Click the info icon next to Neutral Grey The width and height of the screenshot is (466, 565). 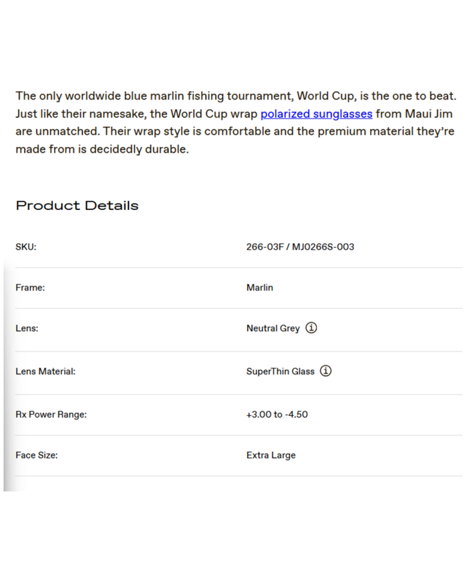[312, 328]
